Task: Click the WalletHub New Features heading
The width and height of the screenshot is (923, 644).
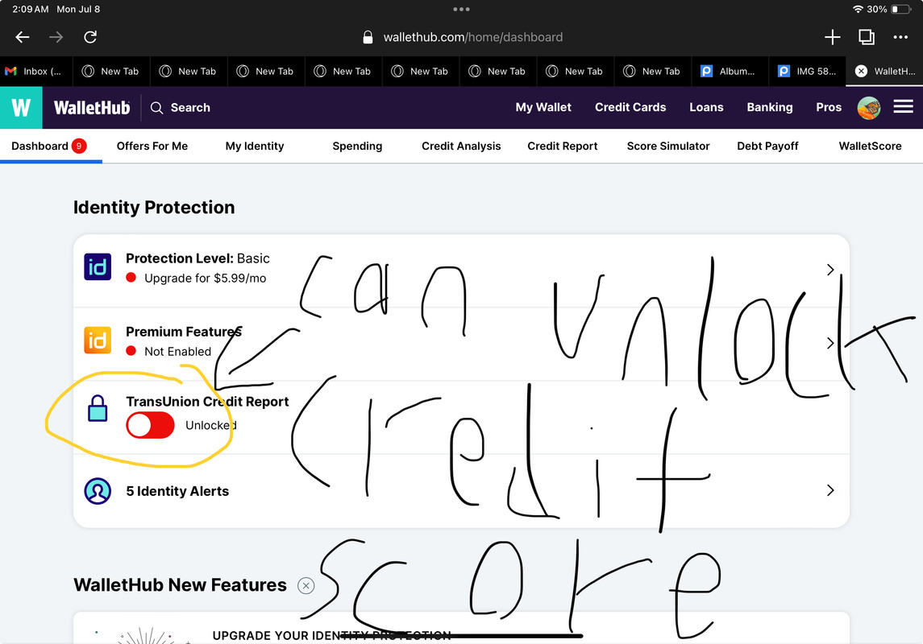Action: 180,584
